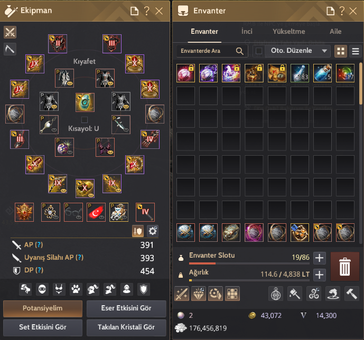Image resolution: width=364 pixels, height=340 pixels.
Task: Switch inventory to grid view
Action: click(341, 51)
